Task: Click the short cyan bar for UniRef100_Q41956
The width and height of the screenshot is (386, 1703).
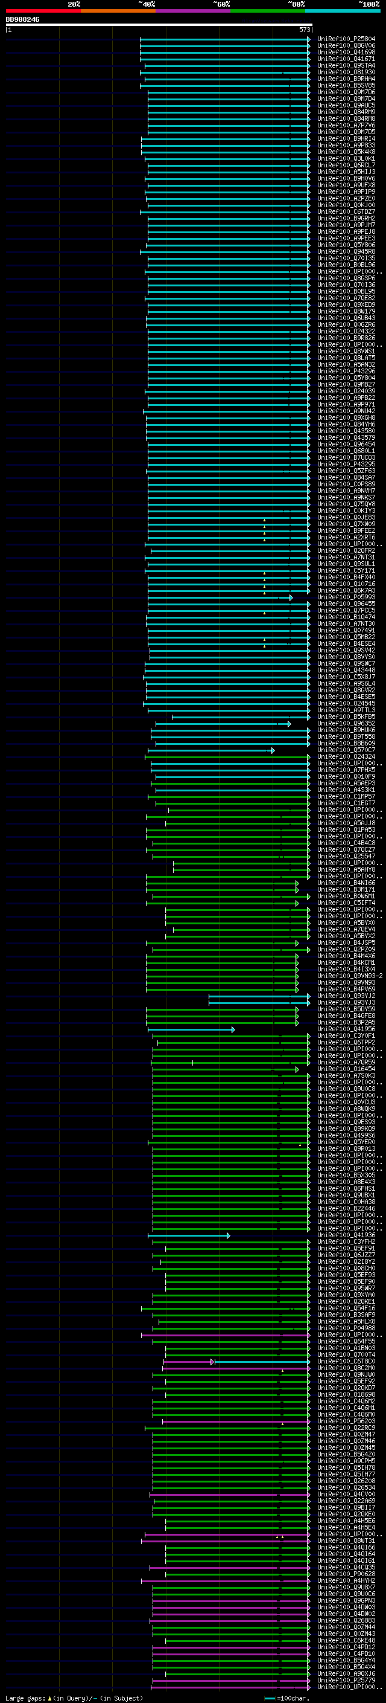Action: coord(191,1029)
